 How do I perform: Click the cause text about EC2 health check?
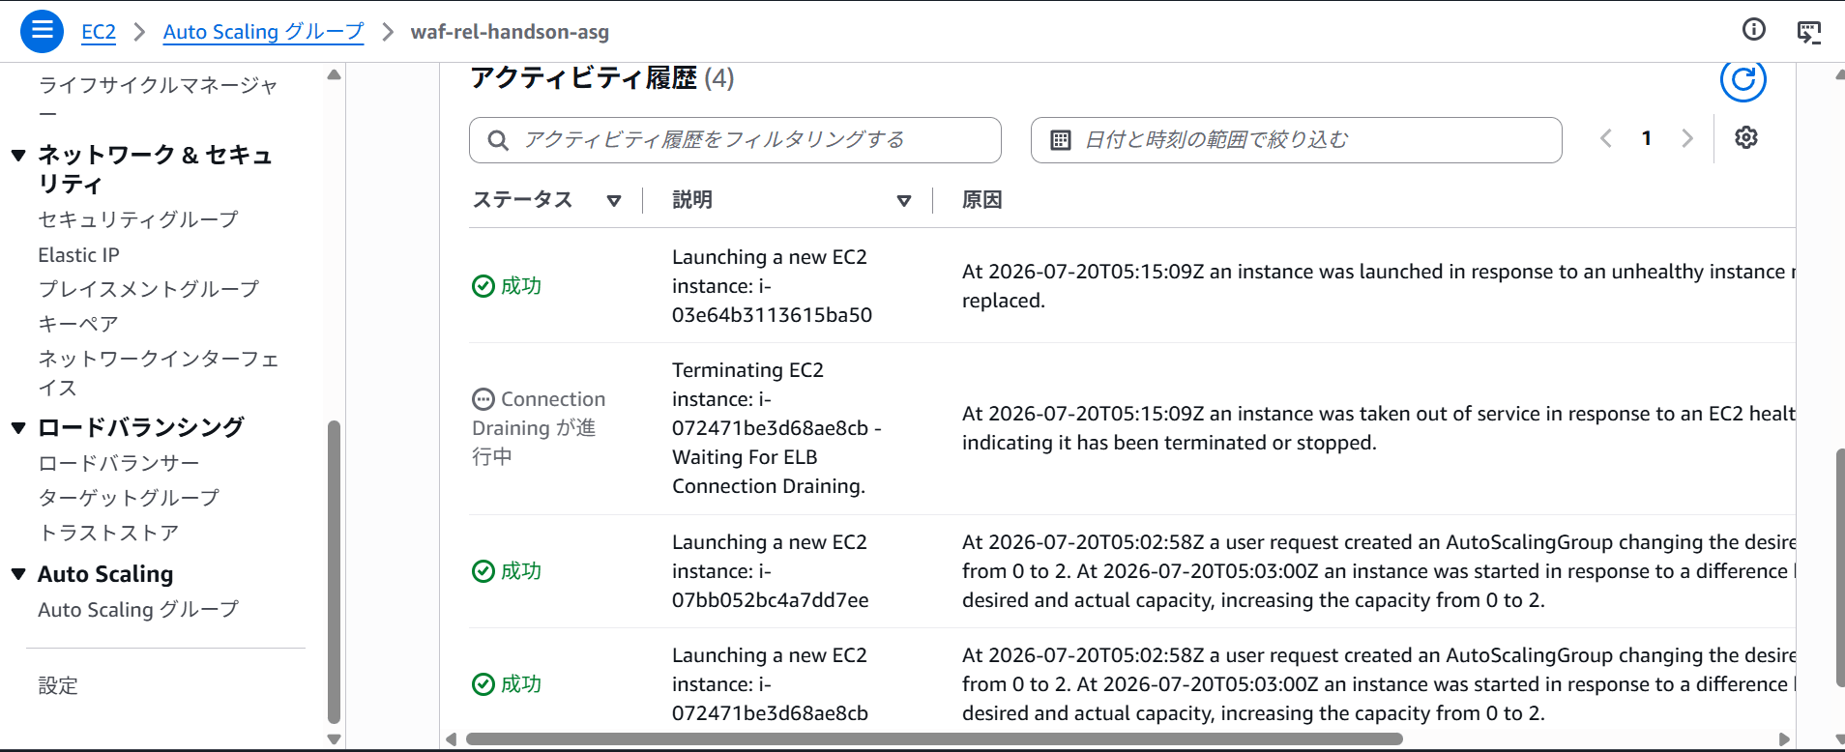1379,428
